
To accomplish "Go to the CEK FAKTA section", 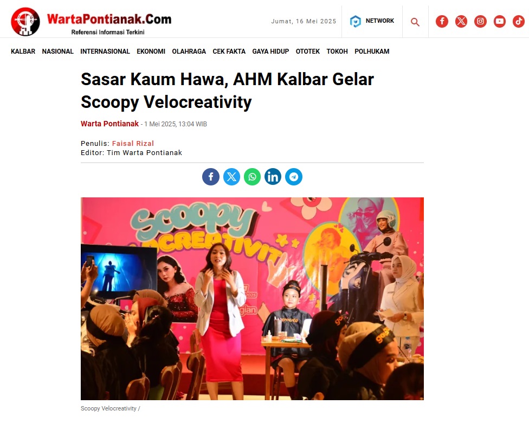I will 229,52.
